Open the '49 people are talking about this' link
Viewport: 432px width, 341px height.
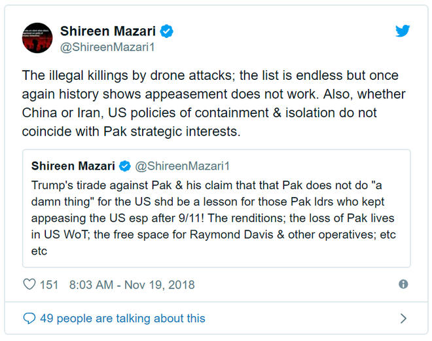[x=122, y=318]
